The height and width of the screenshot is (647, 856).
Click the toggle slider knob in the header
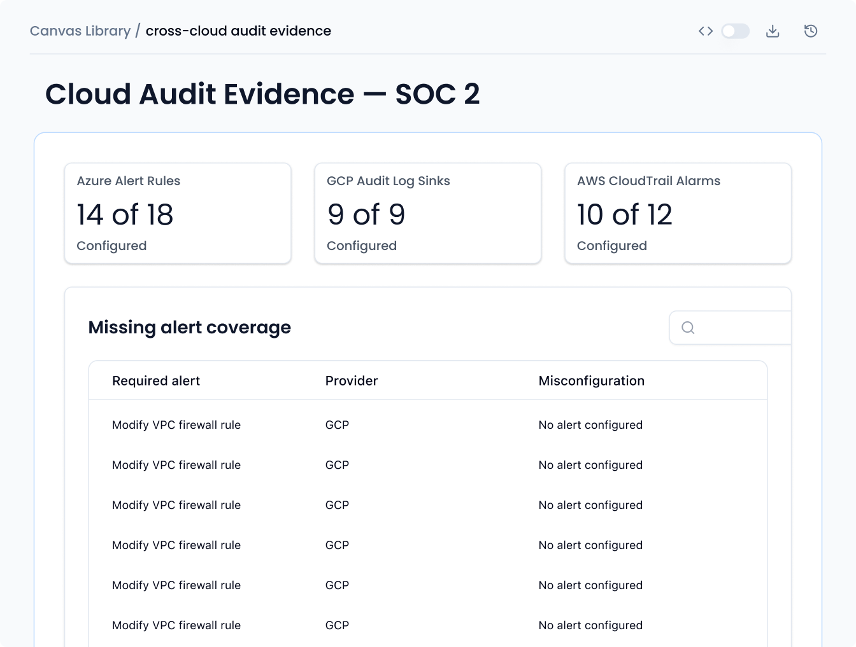(x=729, y=31)
